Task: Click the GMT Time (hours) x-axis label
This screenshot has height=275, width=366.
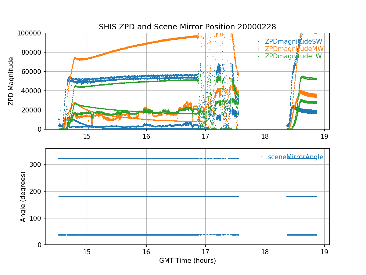Action: pyautogui.click(x=187, y=261)
